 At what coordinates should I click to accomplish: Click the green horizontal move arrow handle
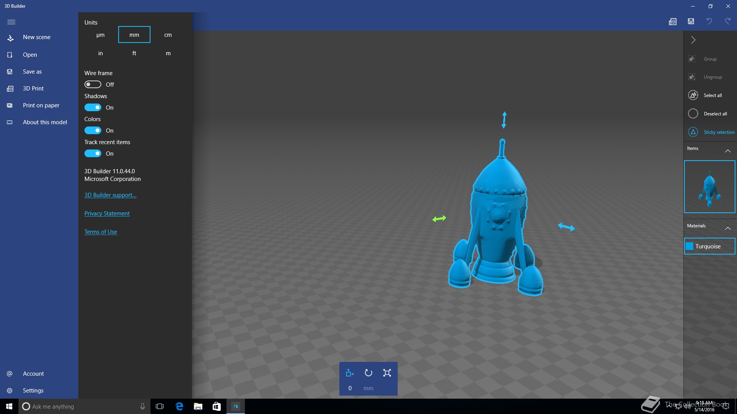(439, 219)
